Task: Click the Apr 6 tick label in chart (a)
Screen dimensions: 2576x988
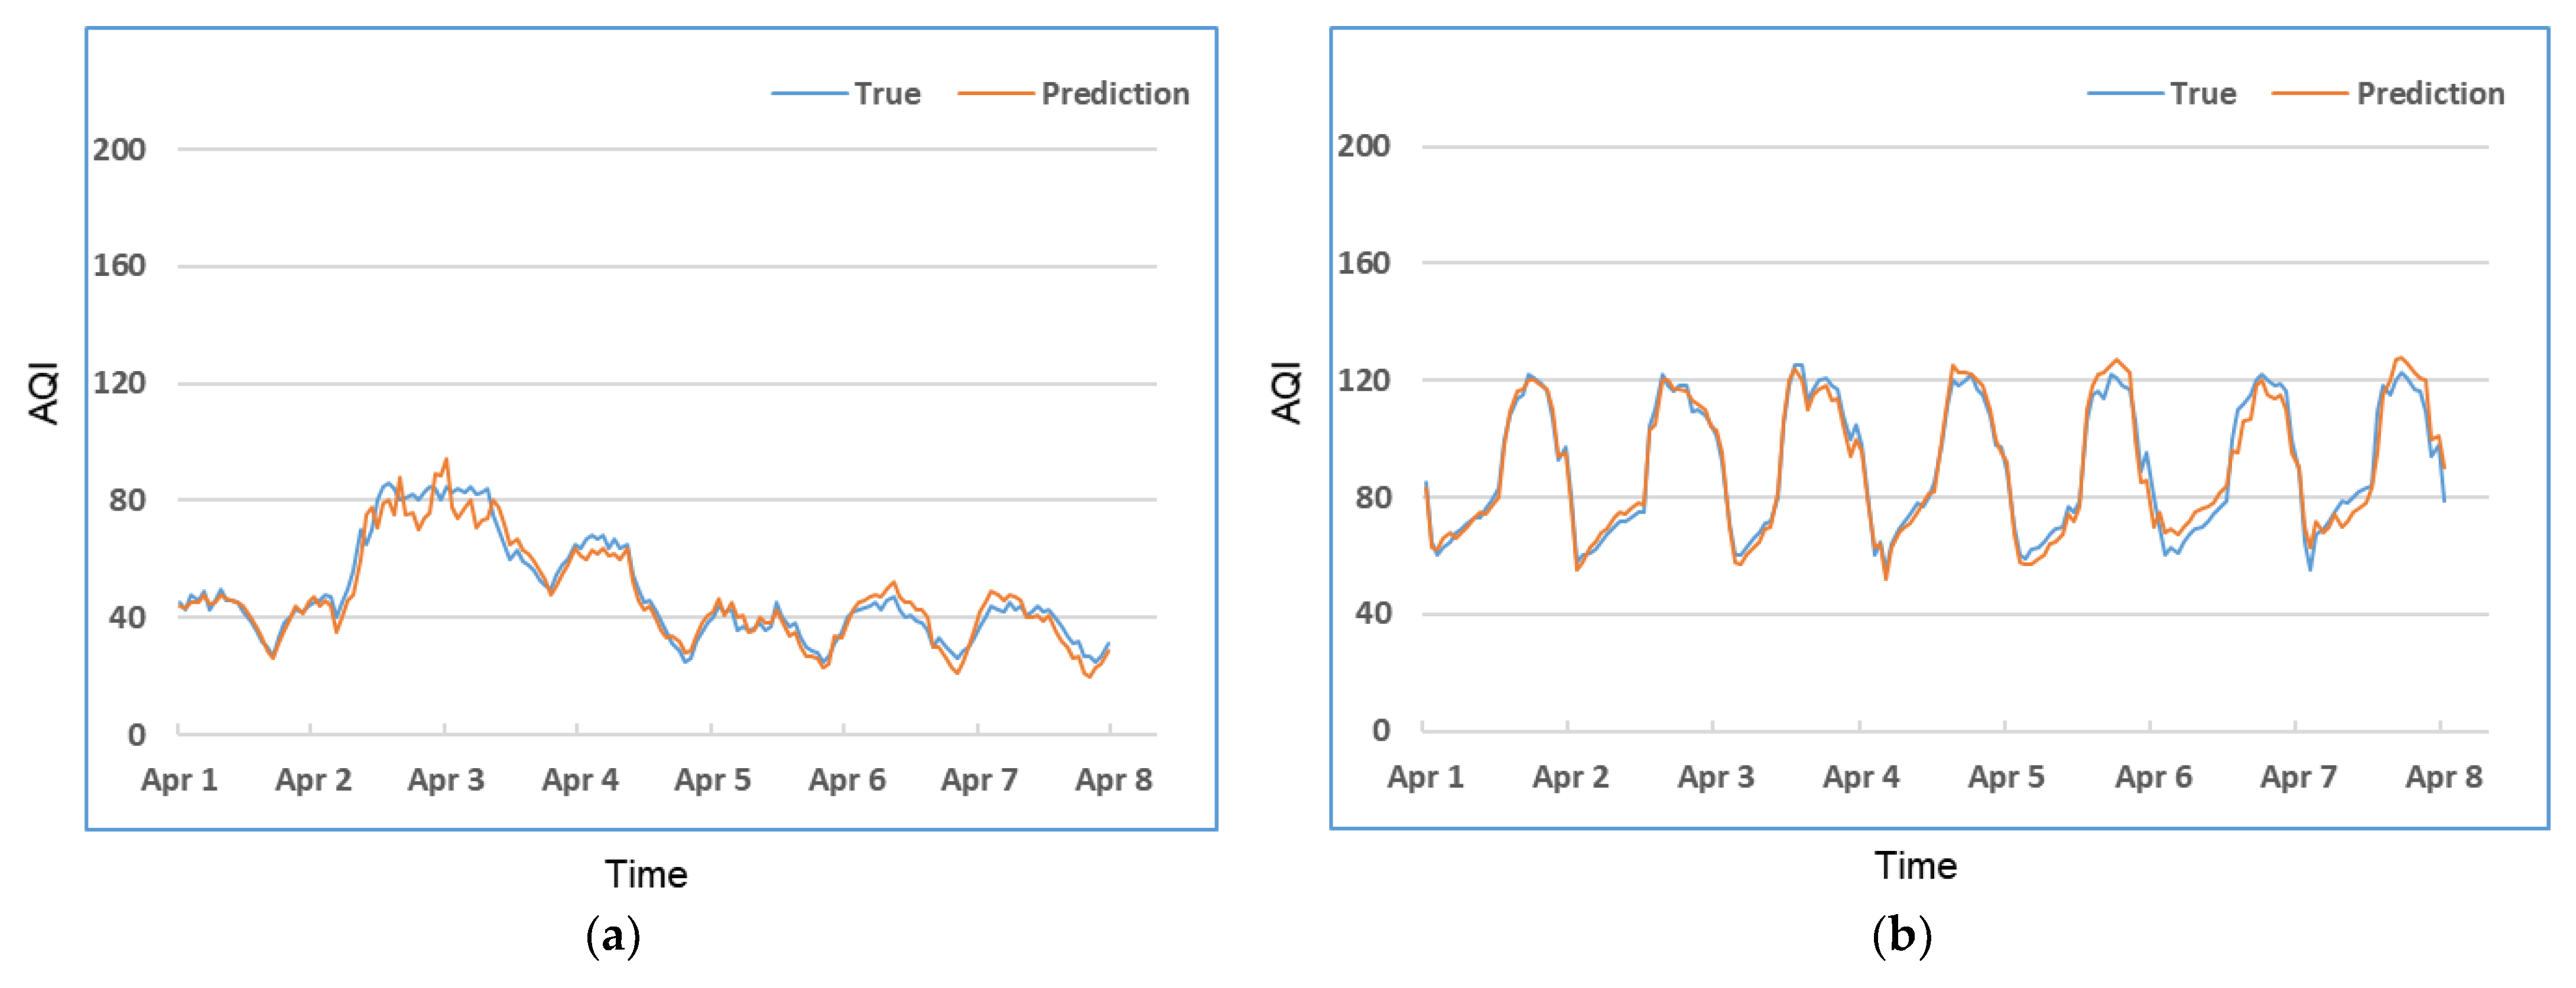Action: coord(847,780)
